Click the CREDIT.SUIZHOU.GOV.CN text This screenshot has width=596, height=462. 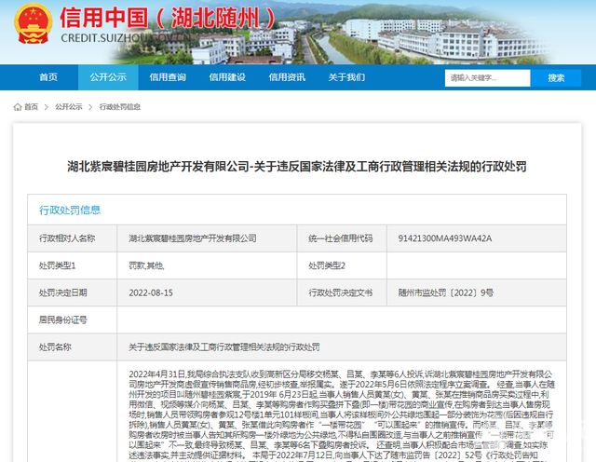click(x=126, y=38)
